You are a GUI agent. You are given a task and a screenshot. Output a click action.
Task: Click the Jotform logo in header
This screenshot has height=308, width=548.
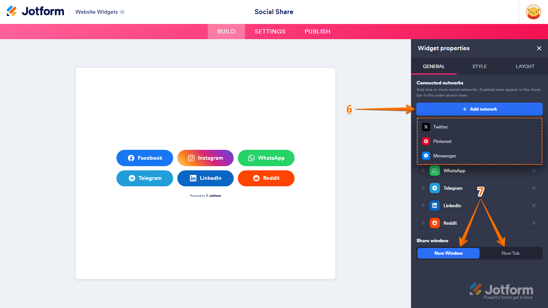35,11
